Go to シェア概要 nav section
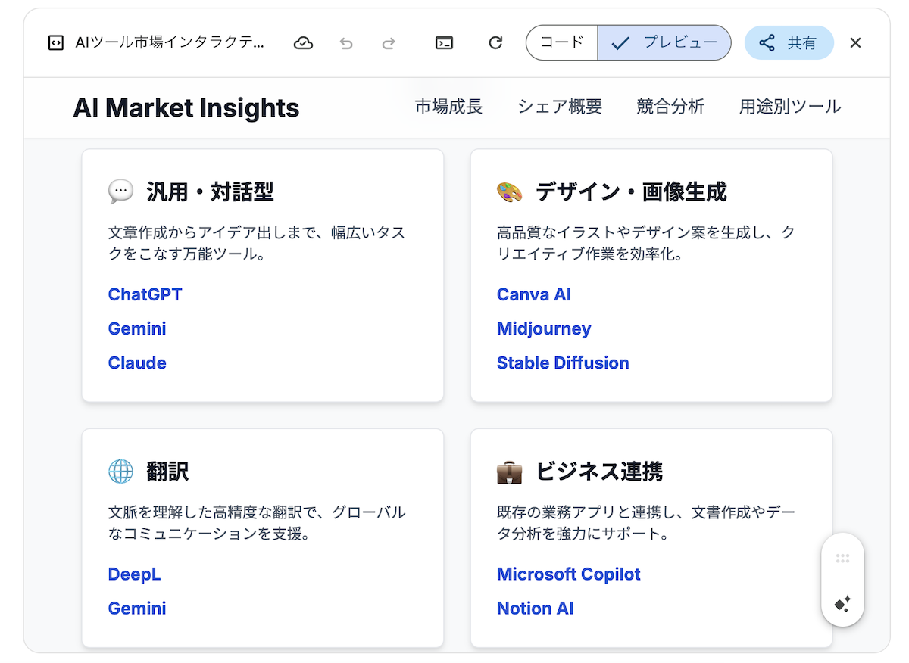 [560, 107]
